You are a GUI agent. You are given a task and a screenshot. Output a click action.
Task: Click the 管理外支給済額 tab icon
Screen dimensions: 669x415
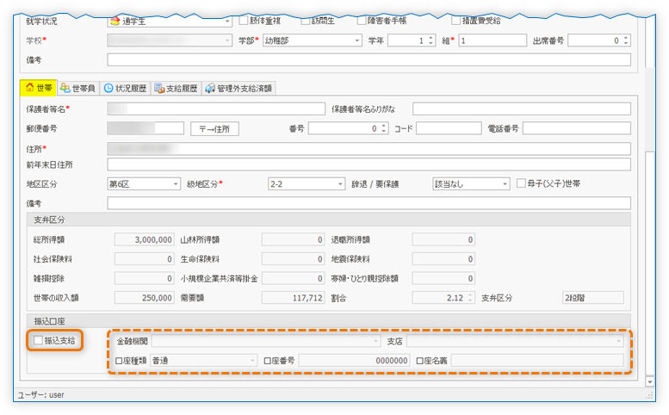210,88
